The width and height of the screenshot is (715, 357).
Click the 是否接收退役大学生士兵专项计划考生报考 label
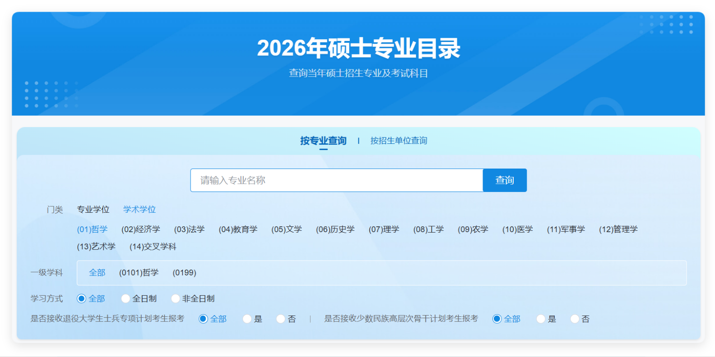107,319
